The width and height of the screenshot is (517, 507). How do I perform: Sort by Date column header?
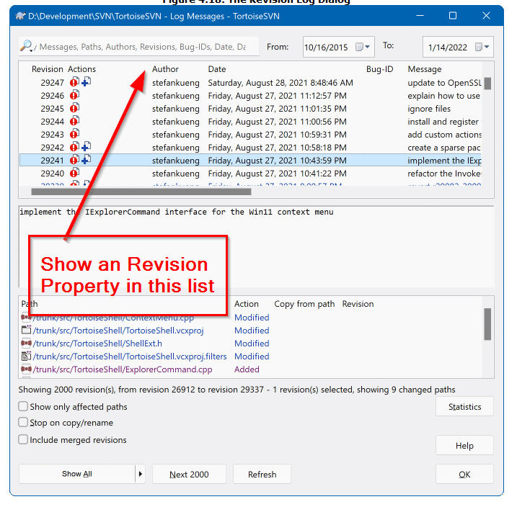216,69
